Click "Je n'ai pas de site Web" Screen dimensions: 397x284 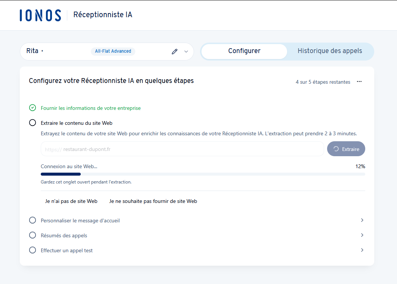tap(71, 201)
